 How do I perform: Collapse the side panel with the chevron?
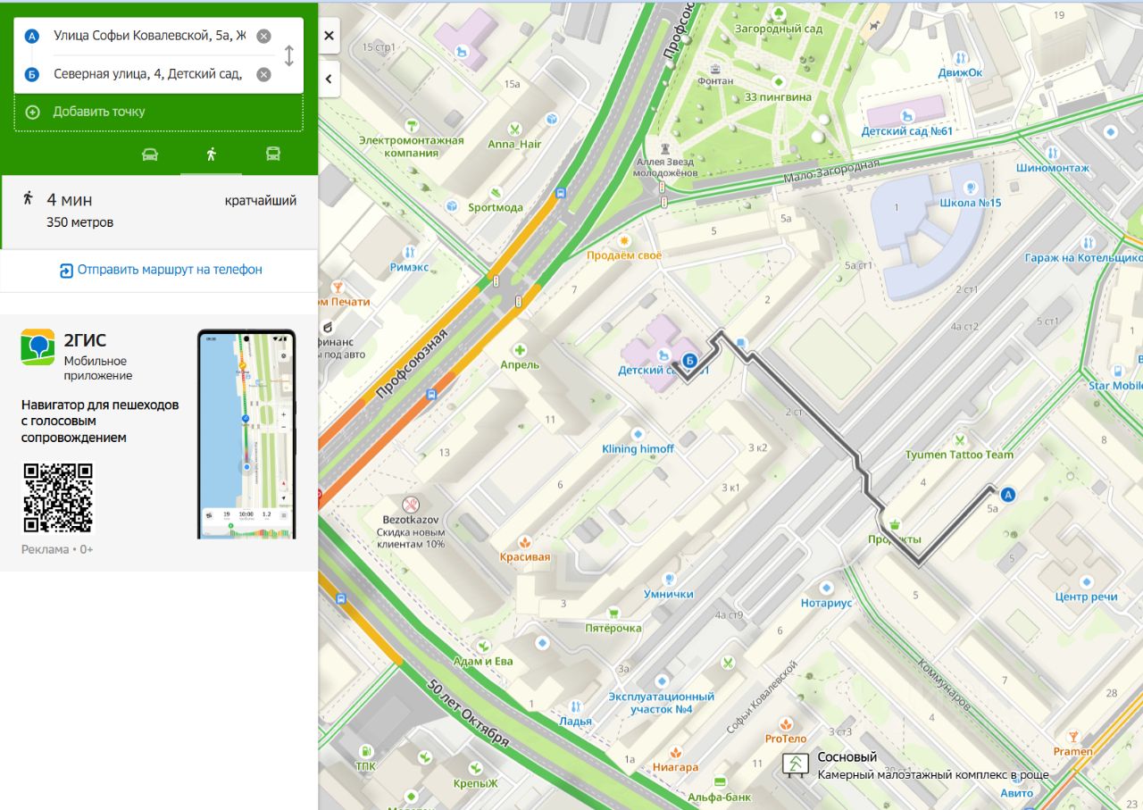329,79
